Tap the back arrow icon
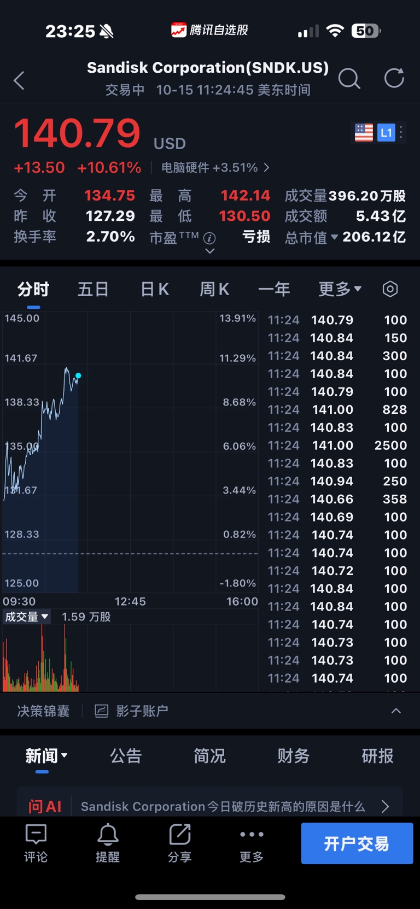The width and height of the screenshot is (420, 909). click(x=19, y=80)
